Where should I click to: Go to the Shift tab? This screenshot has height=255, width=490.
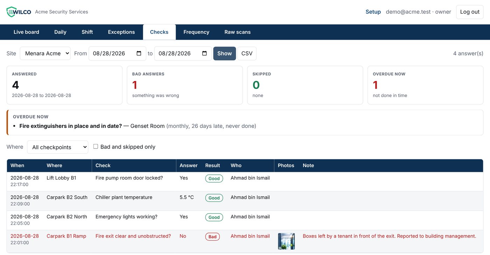pyautogui.click(x=87, y=32)
